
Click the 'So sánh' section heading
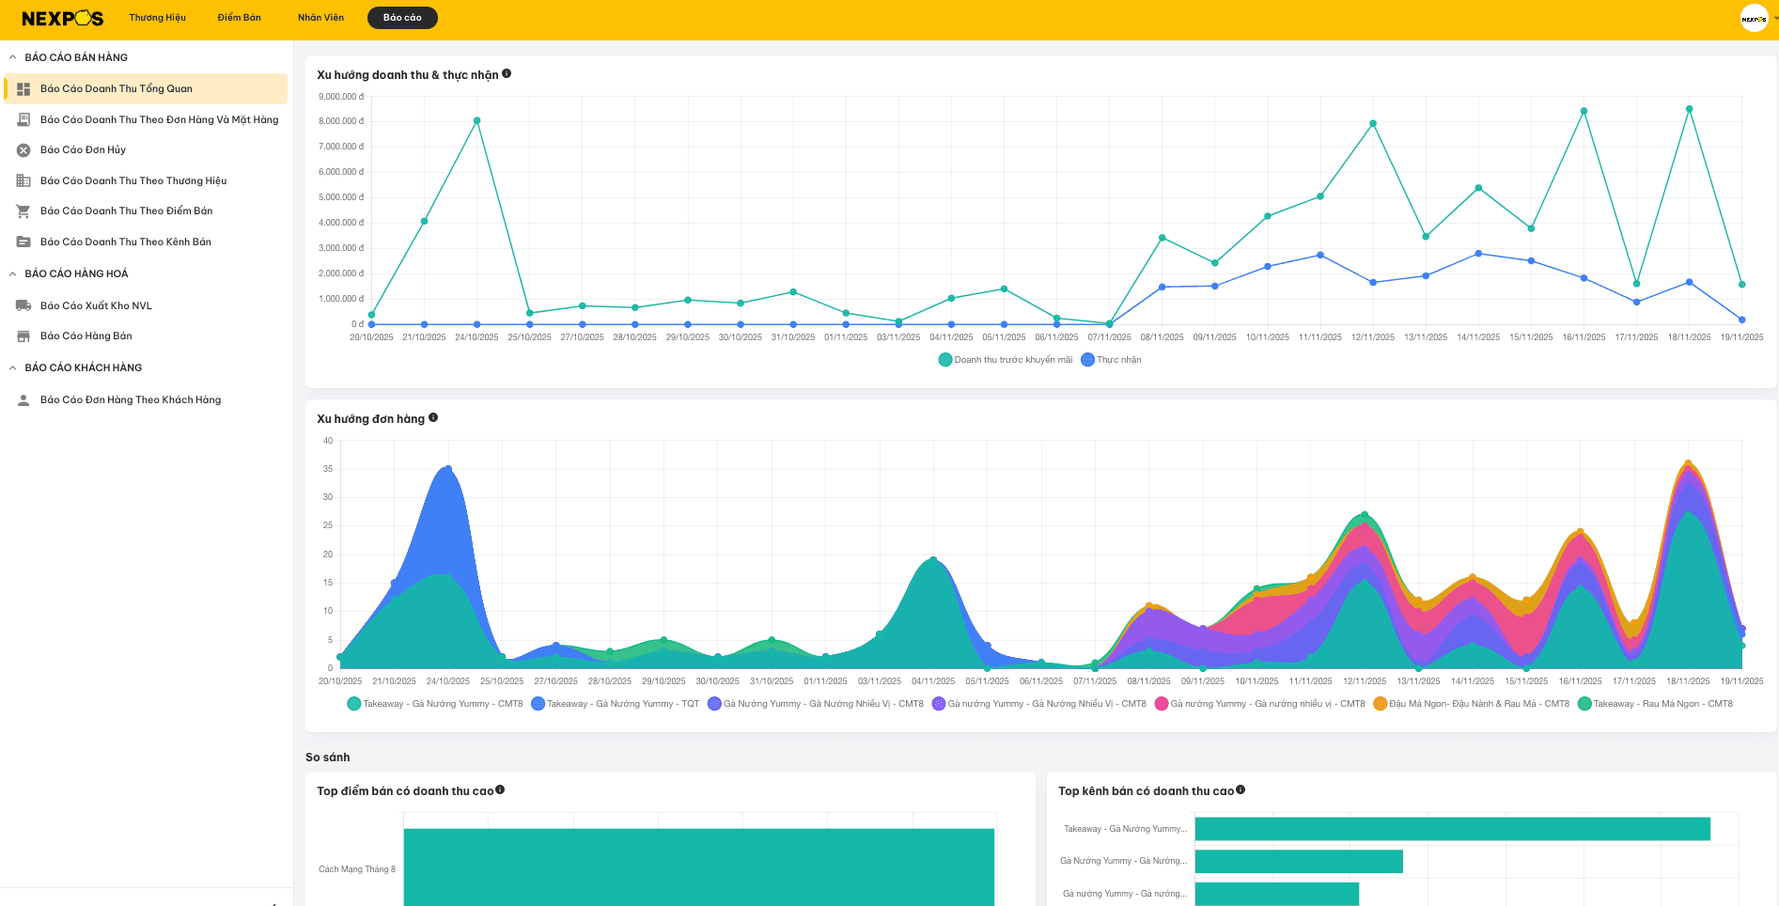tap(328, 758)
